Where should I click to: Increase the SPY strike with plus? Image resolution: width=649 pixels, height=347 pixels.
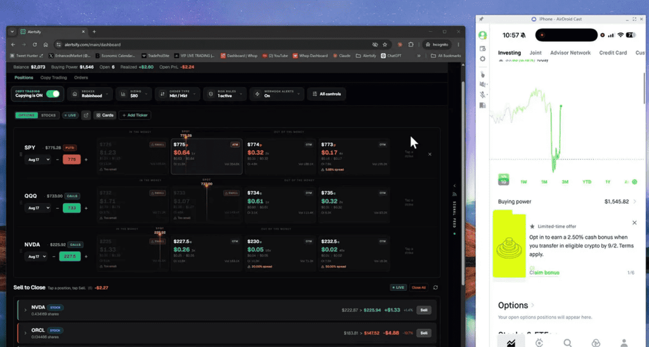coord(86,159)
